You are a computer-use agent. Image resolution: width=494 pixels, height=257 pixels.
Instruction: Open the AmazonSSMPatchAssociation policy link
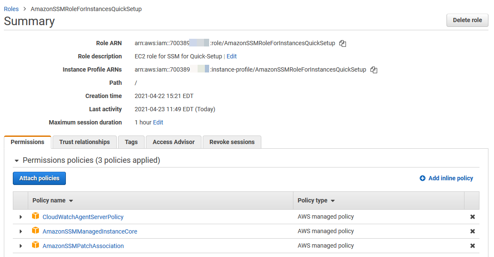(83, 245)
